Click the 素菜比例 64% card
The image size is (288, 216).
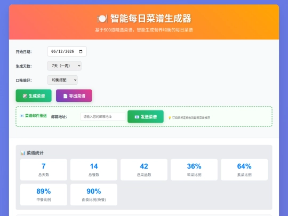point(244,170)
